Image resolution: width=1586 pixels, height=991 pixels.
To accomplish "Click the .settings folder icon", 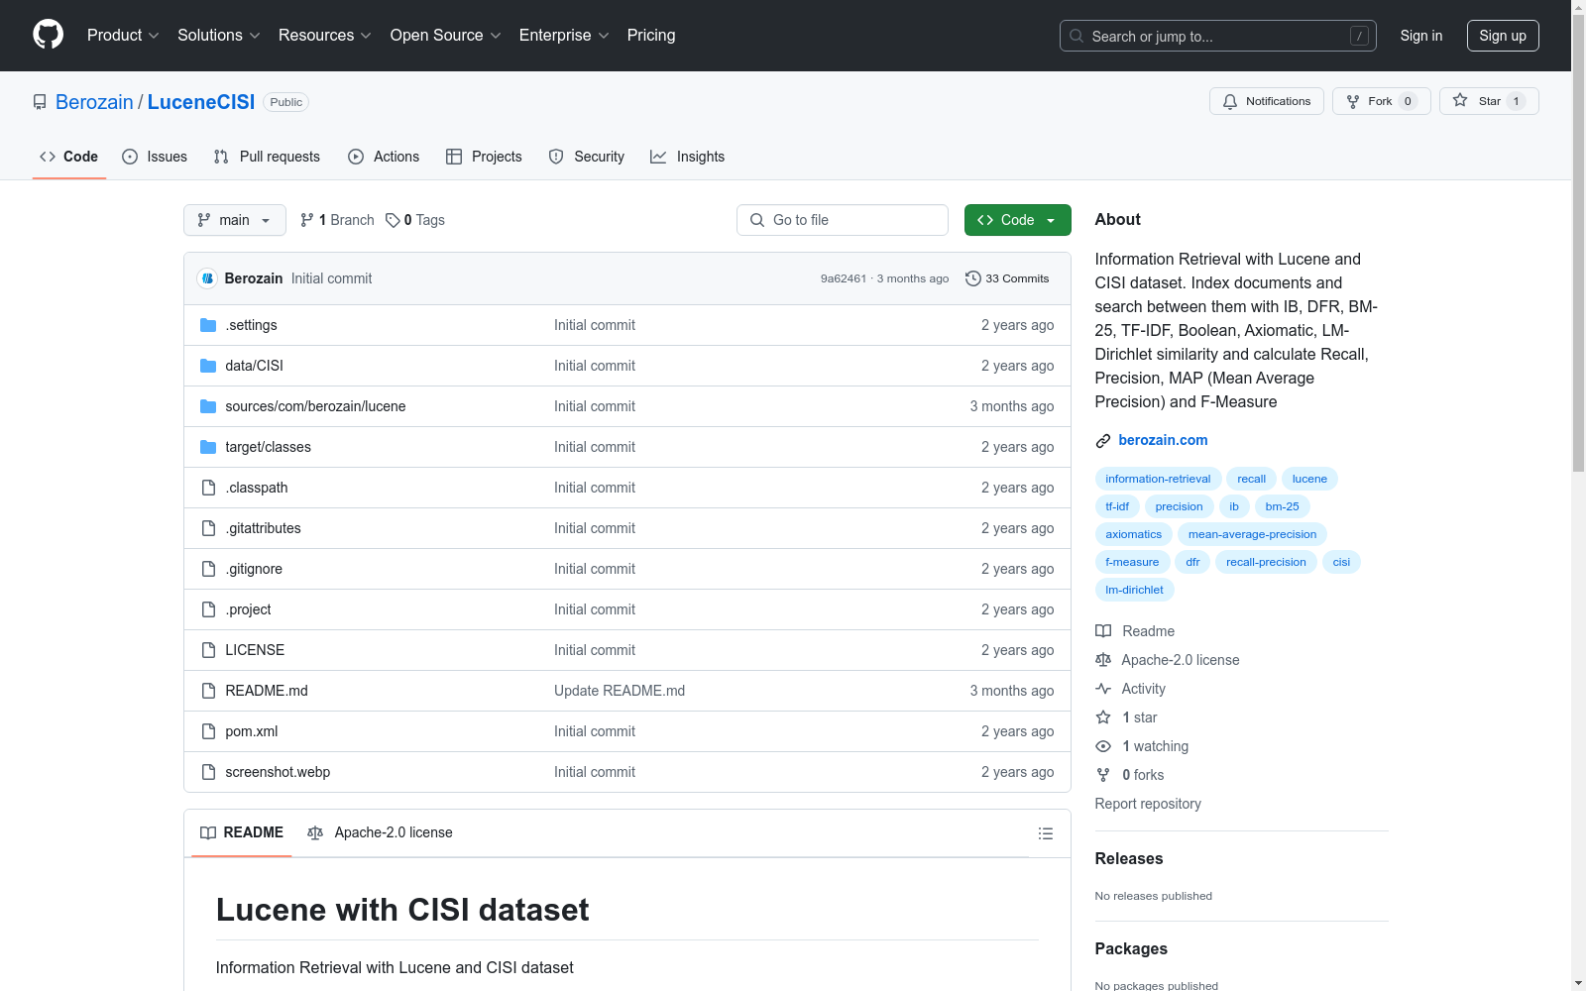I will coord(208,325).
